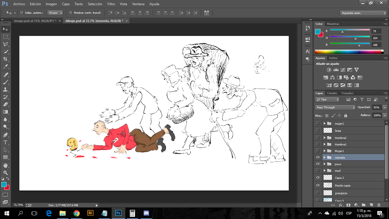Select the Eyedropper tool
The width and height of the screenshot is (389, 219).
(5, 67)
